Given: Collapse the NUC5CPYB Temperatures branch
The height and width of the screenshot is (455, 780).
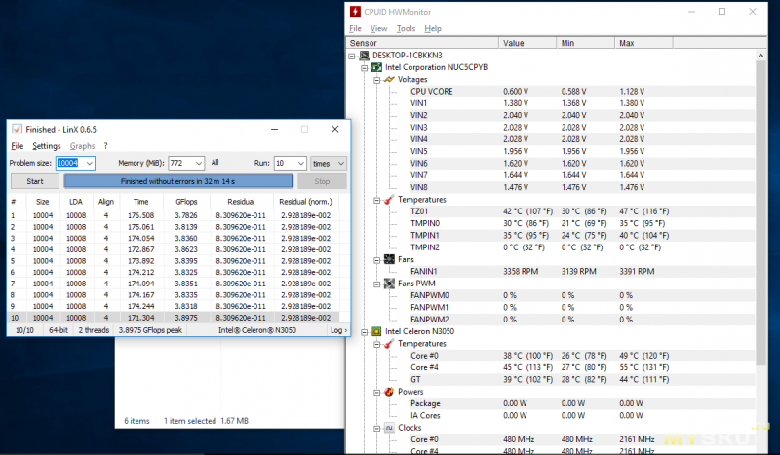Looking at the screenshot, I should [x=377, y=200].
